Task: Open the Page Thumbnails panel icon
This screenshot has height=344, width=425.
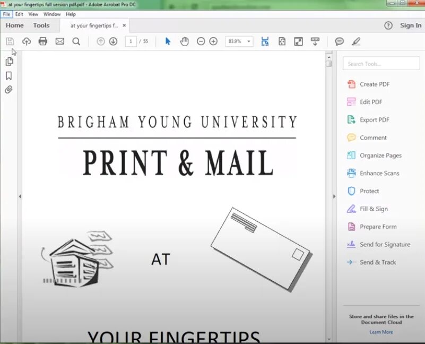Action: (9, 62)
